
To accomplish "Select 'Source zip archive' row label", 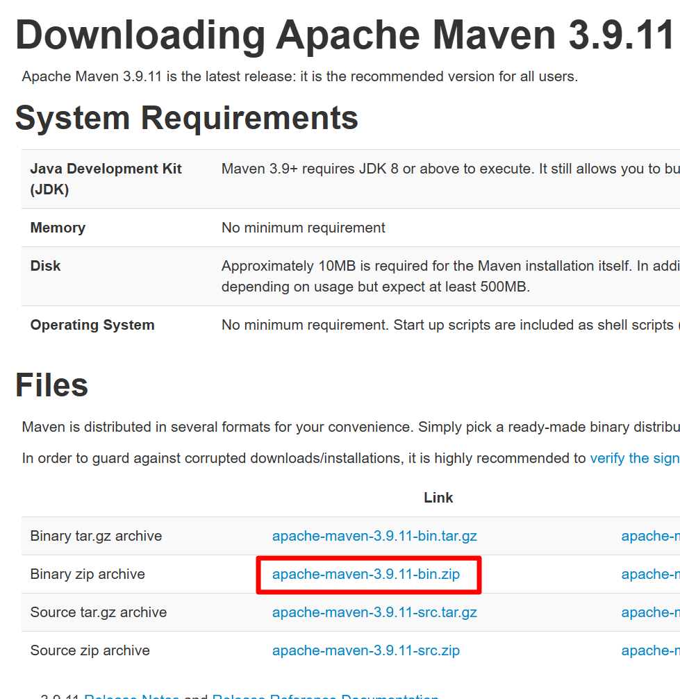I will tap(90, 650).
